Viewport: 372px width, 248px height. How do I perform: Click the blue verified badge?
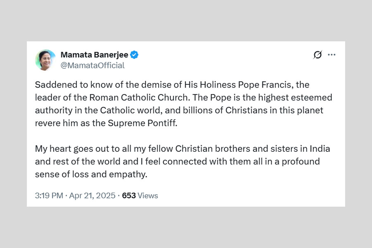click(x=135, y=55)
